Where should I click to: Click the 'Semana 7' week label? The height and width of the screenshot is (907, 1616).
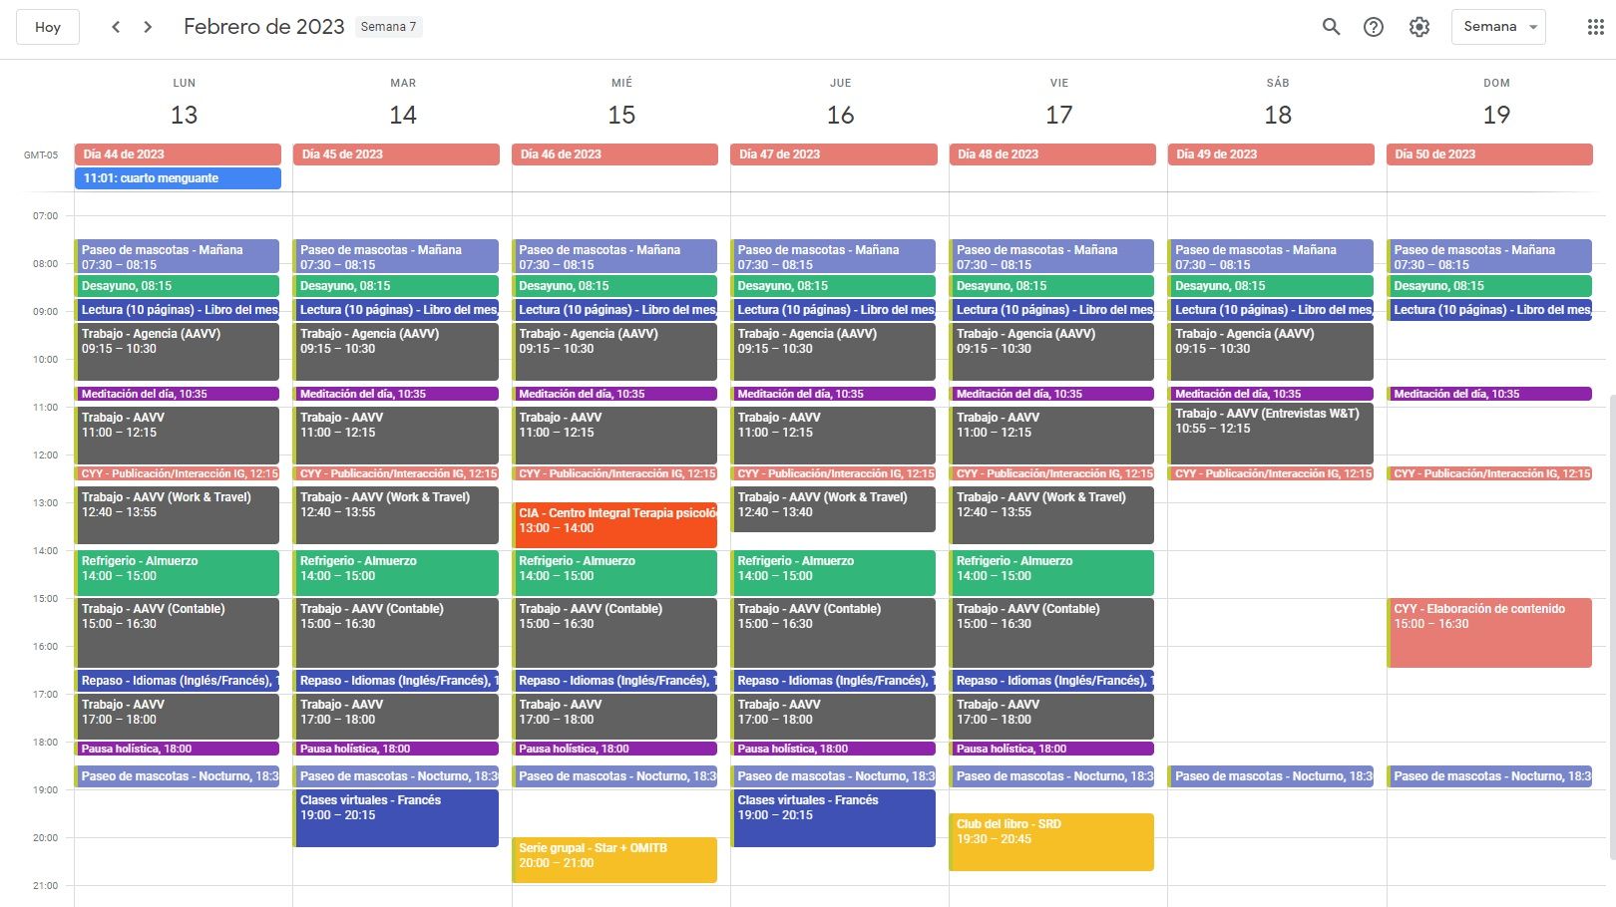coord(389,27)
